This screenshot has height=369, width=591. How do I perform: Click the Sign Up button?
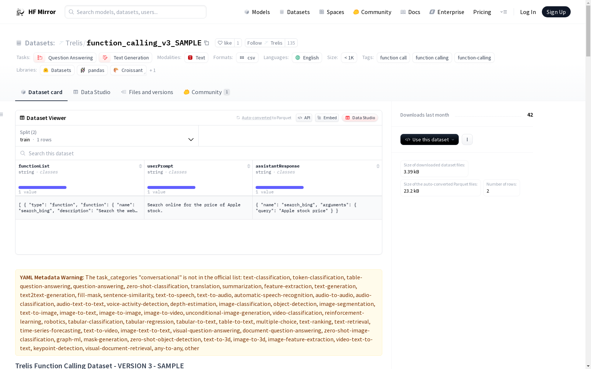[x=556, y=12]
